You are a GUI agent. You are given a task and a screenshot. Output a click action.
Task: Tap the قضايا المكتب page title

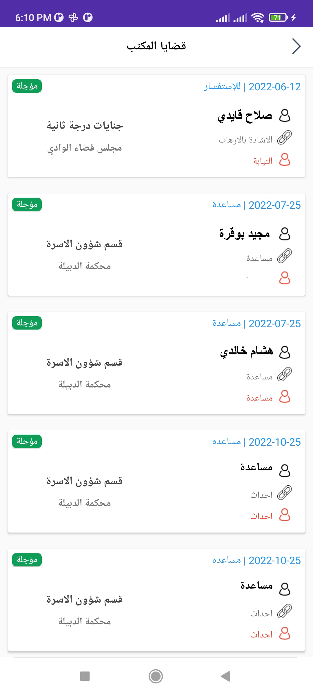coord(156,46)
